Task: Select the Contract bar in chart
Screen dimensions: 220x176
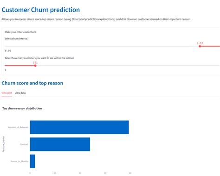Action: point(60,144)
